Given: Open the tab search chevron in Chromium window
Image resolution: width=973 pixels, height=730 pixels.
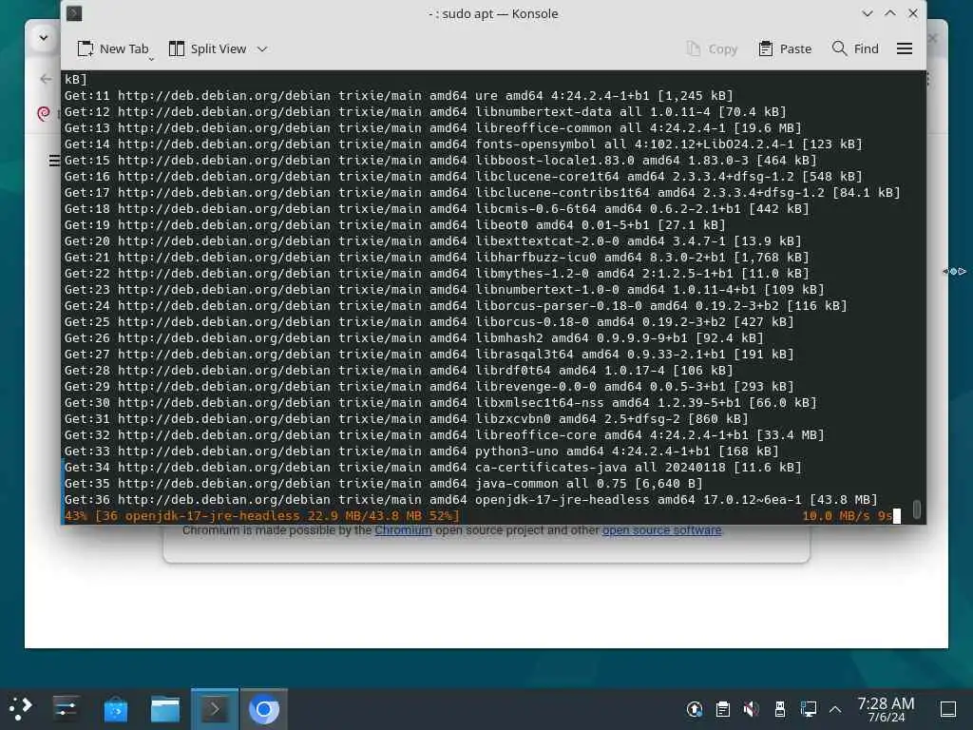Looking at the screenshot, I should tap(44, 38).
